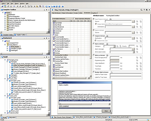Click browse button next to Alarm message field

click(133, 49)
